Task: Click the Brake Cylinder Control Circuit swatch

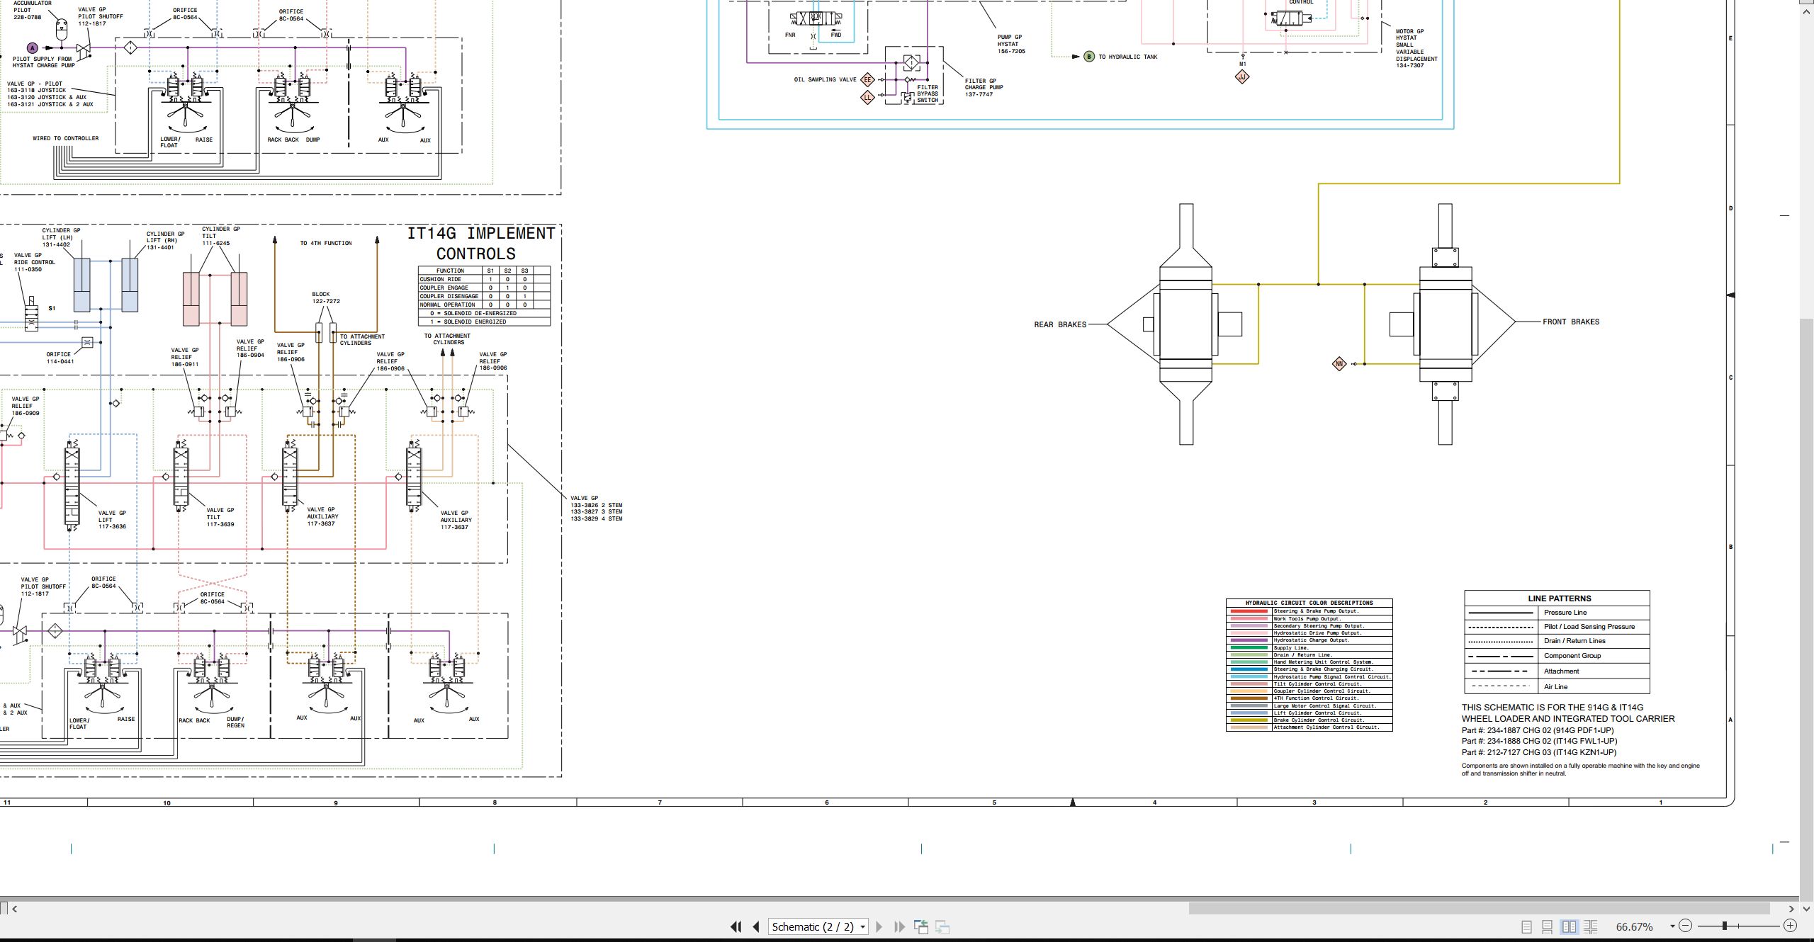Action: click(1249, 720)
